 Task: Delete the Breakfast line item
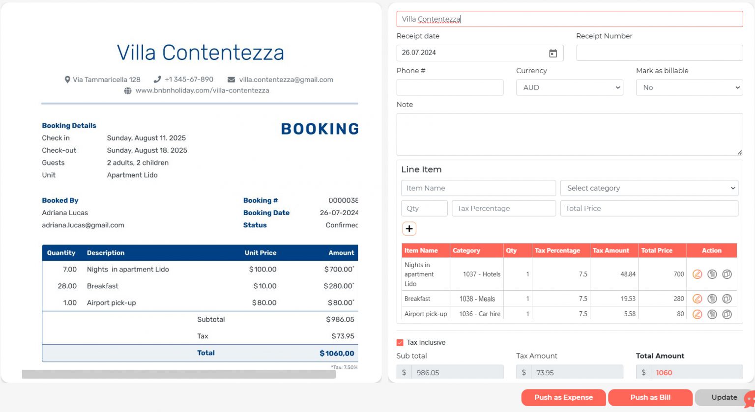pos(712,298)
